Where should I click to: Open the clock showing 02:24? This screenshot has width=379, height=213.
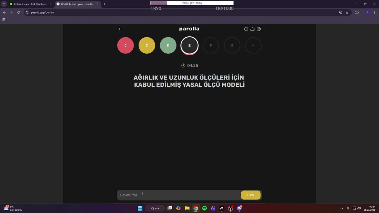(x=370, y=208)
